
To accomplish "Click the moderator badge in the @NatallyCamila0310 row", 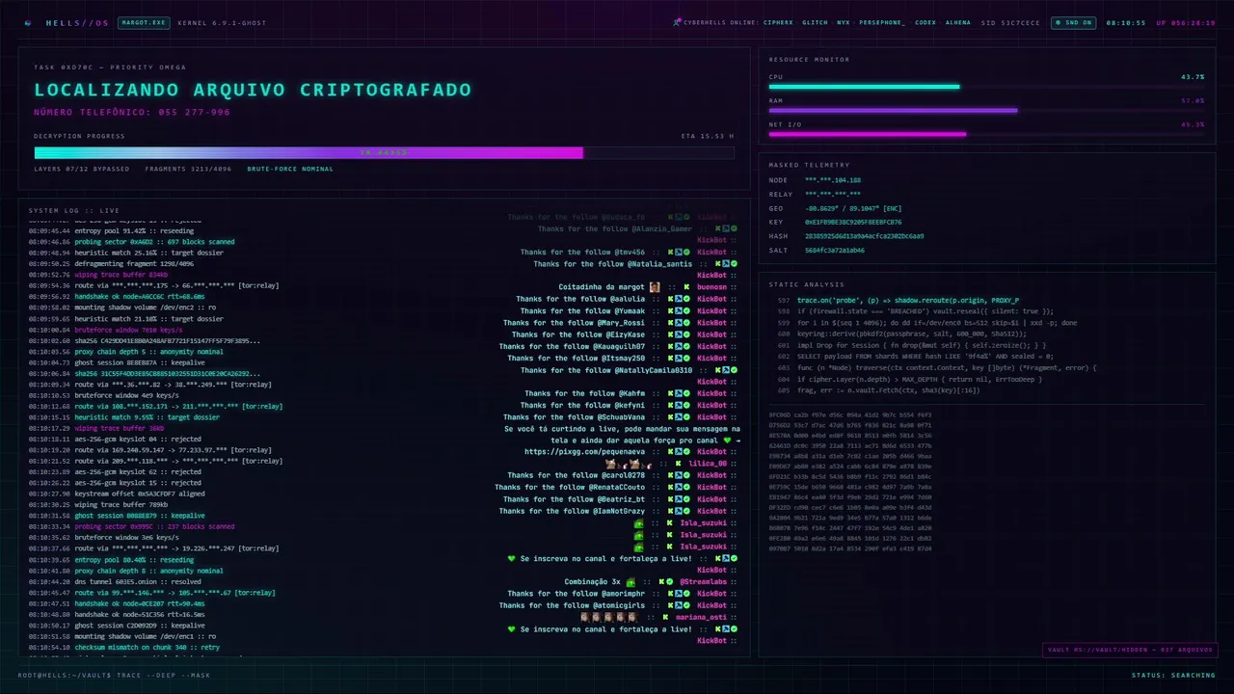I will [x=725, y=370].
